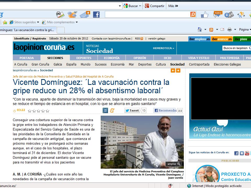The image size is (251, 188).
Task: Select the MULTIMEDIA tab
Action: click(x=230, y=58)
